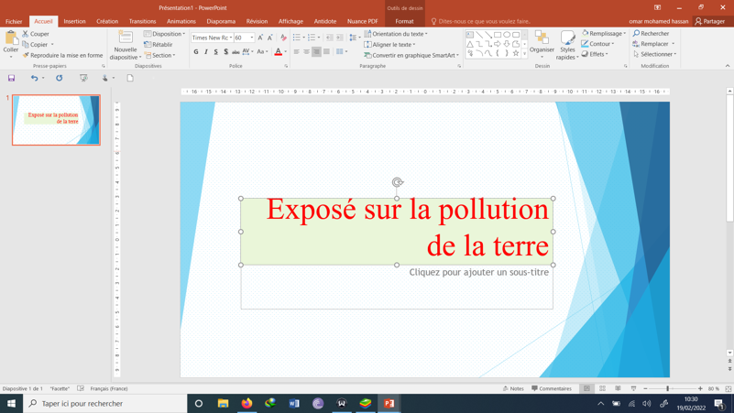This screenshot has height=413, width=734.
Task: Click the zoom slider in status bar
Action: tap(668, 388)
